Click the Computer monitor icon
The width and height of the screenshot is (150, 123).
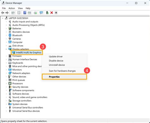point(10,42)
